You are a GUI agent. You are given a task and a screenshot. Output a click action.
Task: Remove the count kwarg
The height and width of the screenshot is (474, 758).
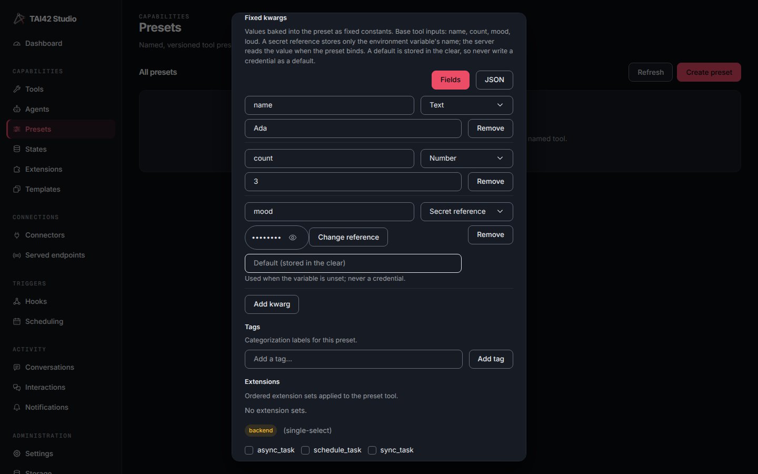coord(491,182)
